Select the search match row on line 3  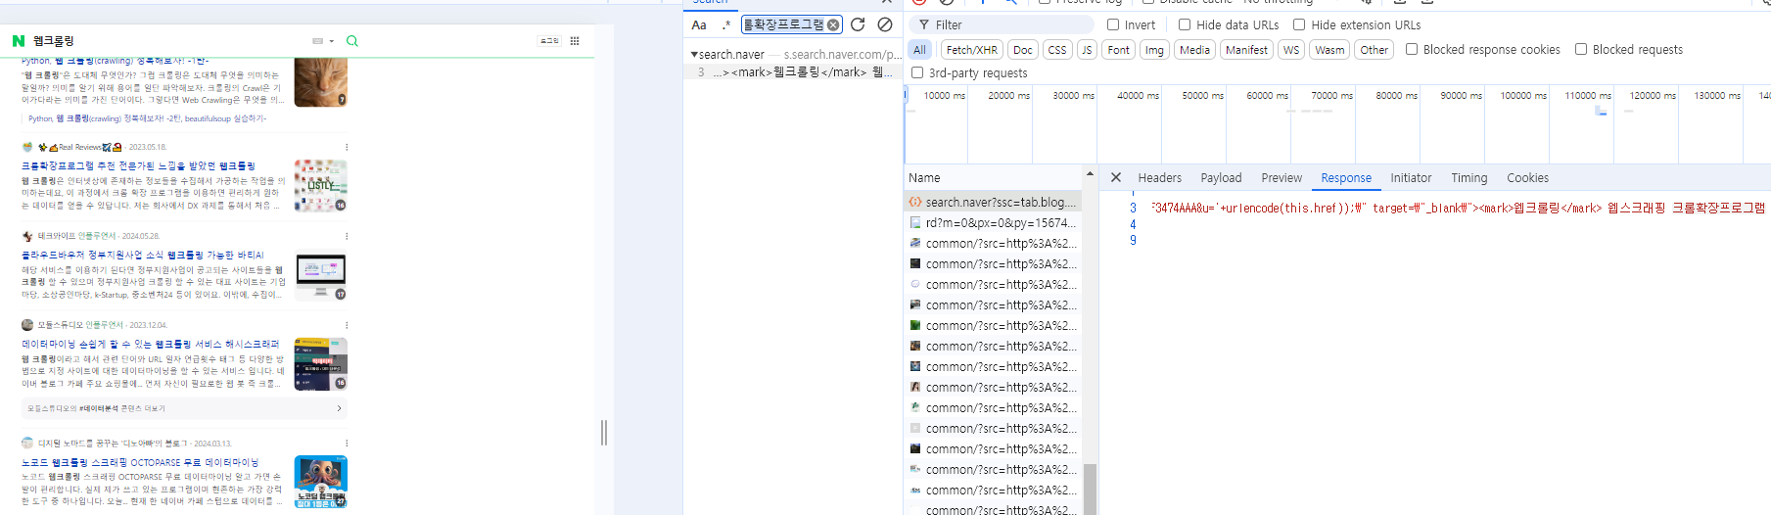click(793, 71)
